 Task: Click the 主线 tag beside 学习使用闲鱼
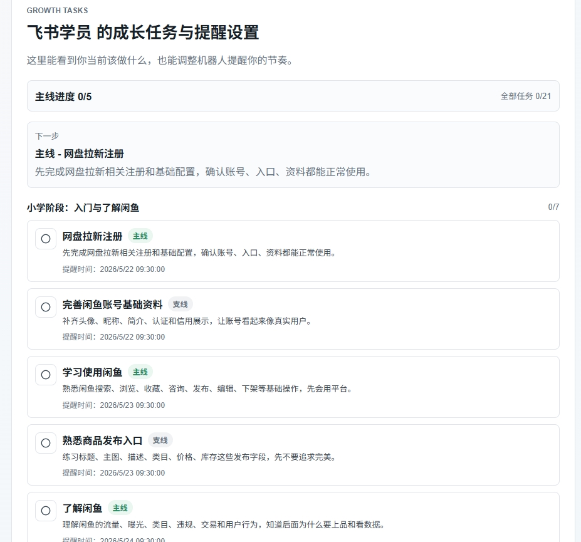point(140,372)
